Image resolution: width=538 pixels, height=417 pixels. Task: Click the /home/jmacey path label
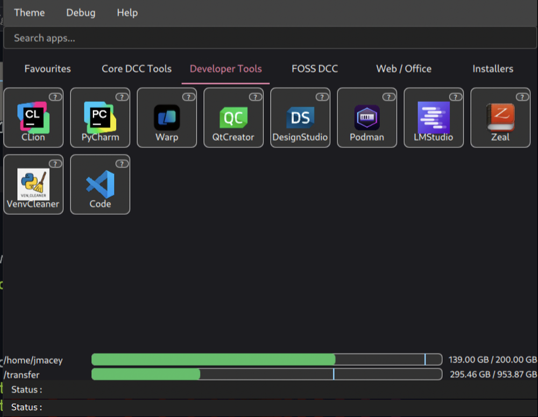[x=33, y=360]
